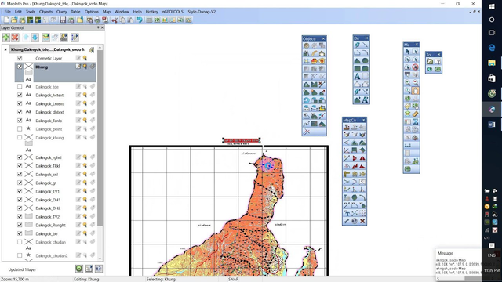Open the Query menu
The image size is (502, 282).
point(61,12)
